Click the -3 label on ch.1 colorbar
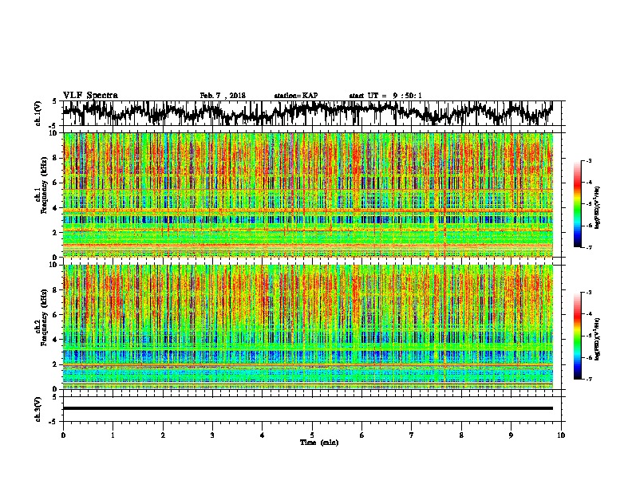Image resolution: width=632 pixels, height=488 pixels. click(588, 161)
